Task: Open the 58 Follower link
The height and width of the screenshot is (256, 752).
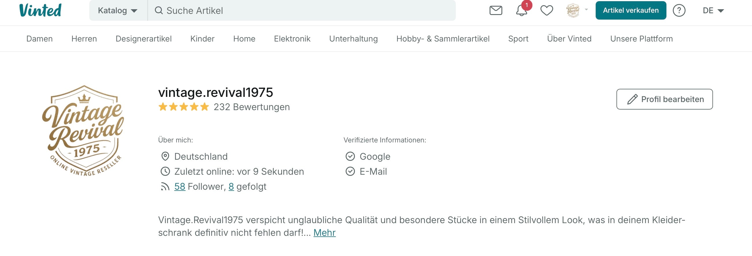Action: [x=179, y=187]
